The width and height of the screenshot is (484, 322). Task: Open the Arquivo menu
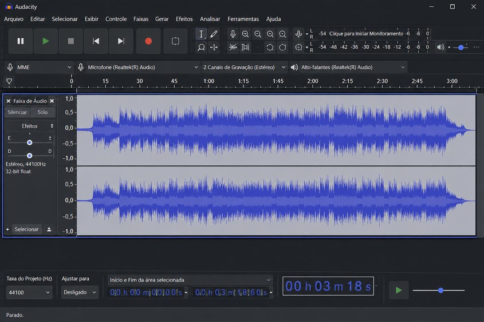[14, 19]
